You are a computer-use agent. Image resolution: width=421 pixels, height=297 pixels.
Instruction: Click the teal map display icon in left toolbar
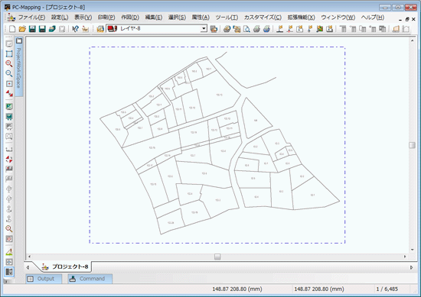[x=9, y=117]
